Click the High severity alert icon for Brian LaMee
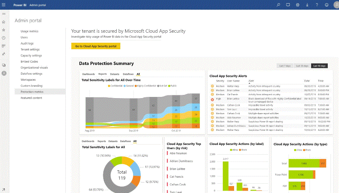The height and width of the screenshot is (193, 339). tap(212, 100)
